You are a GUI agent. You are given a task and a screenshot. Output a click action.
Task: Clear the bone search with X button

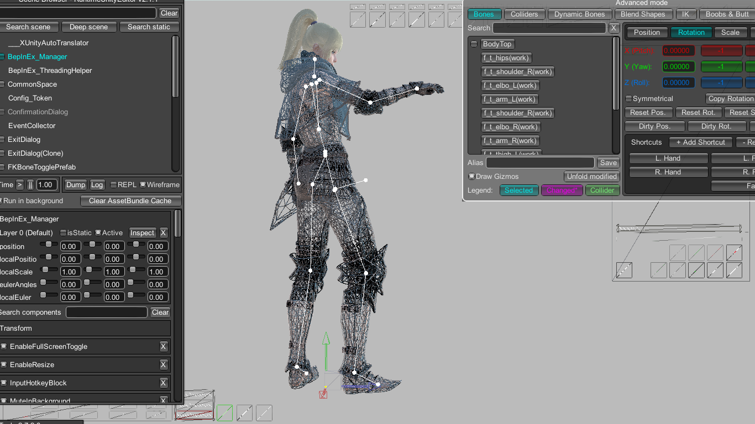614,28
